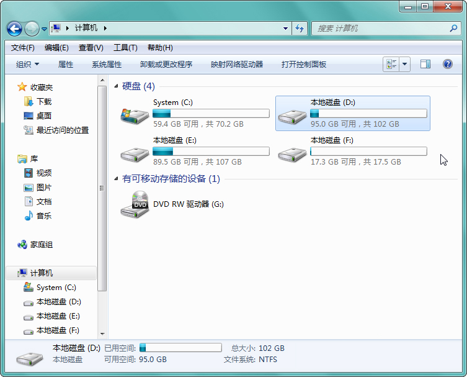This screenshot has height=377, width=467.
Task: Select the 库 libraries node
Action: [28, 158]
